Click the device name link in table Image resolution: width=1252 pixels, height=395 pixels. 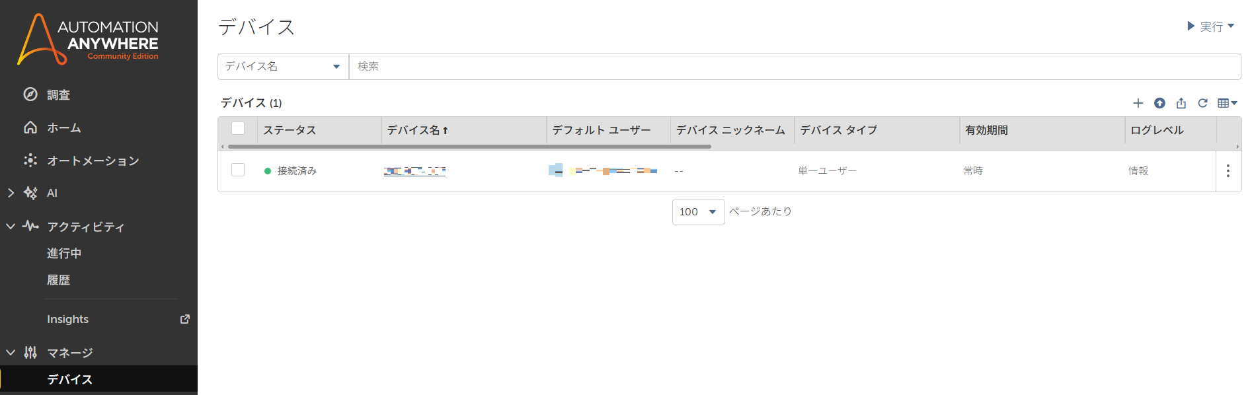coord(414,171)
